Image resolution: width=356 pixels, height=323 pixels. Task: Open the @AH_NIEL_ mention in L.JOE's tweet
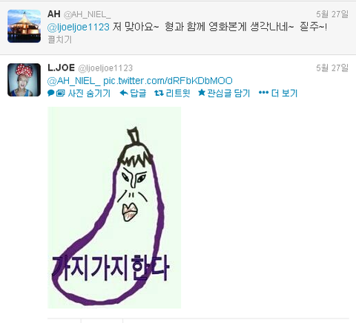74,81
